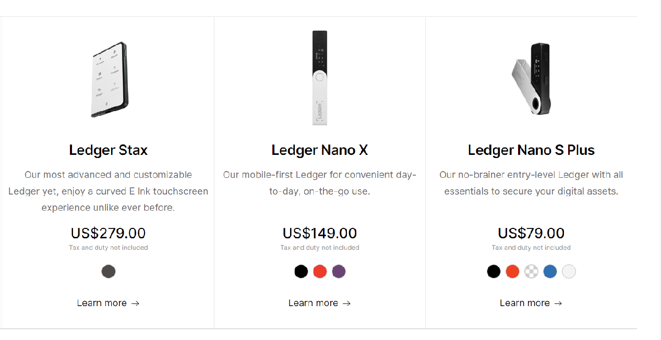661x340 pixels.
Task: Choose blue Nano S Plus color swatch
Action: tap(550, 272)
